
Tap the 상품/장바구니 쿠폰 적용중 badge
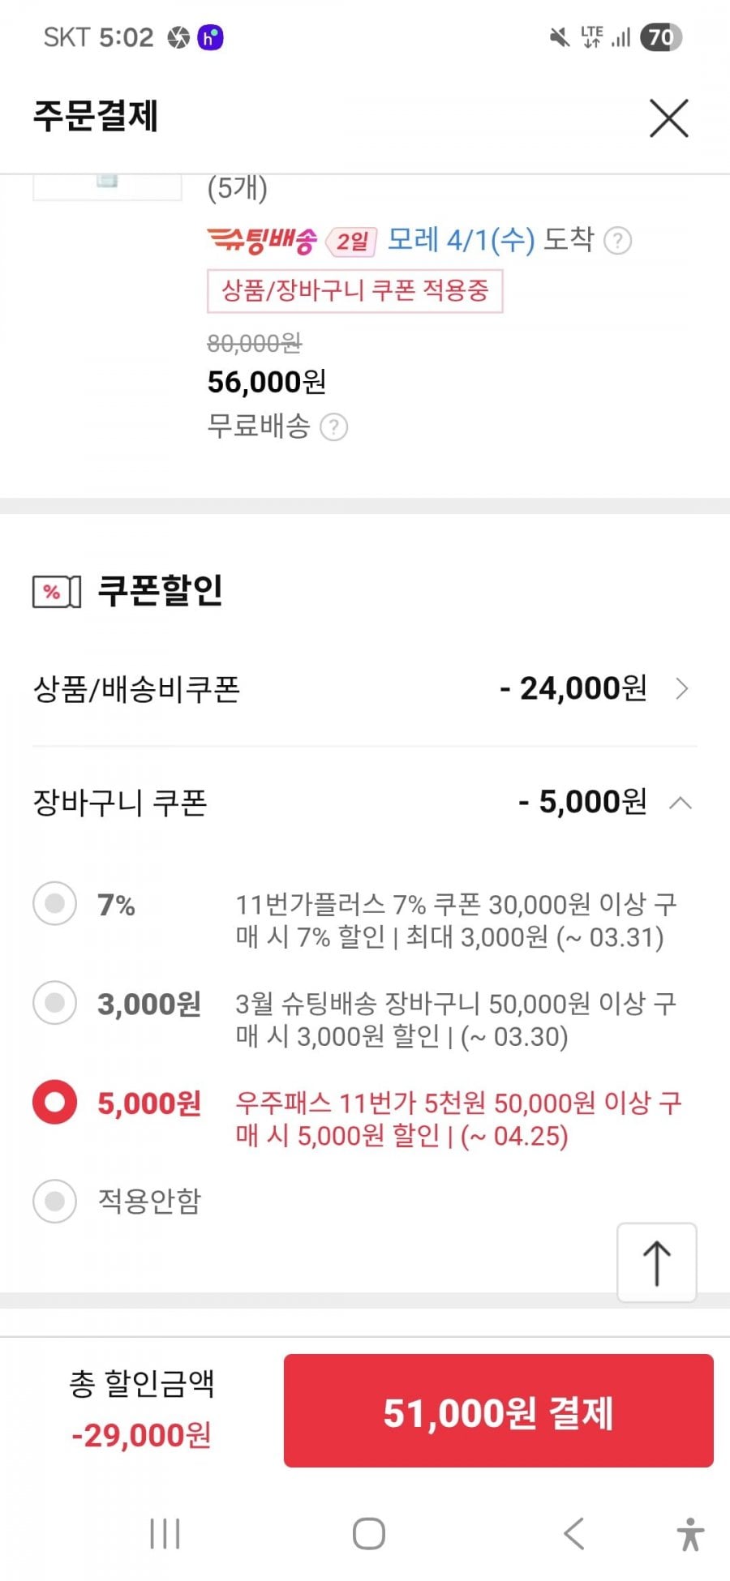click(354, 291)
